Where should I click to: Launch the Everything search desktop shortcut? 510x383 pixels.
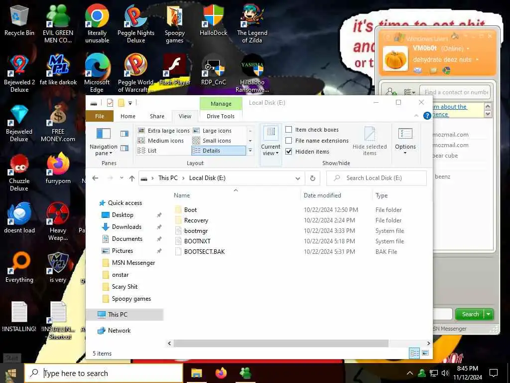point(19,267)
